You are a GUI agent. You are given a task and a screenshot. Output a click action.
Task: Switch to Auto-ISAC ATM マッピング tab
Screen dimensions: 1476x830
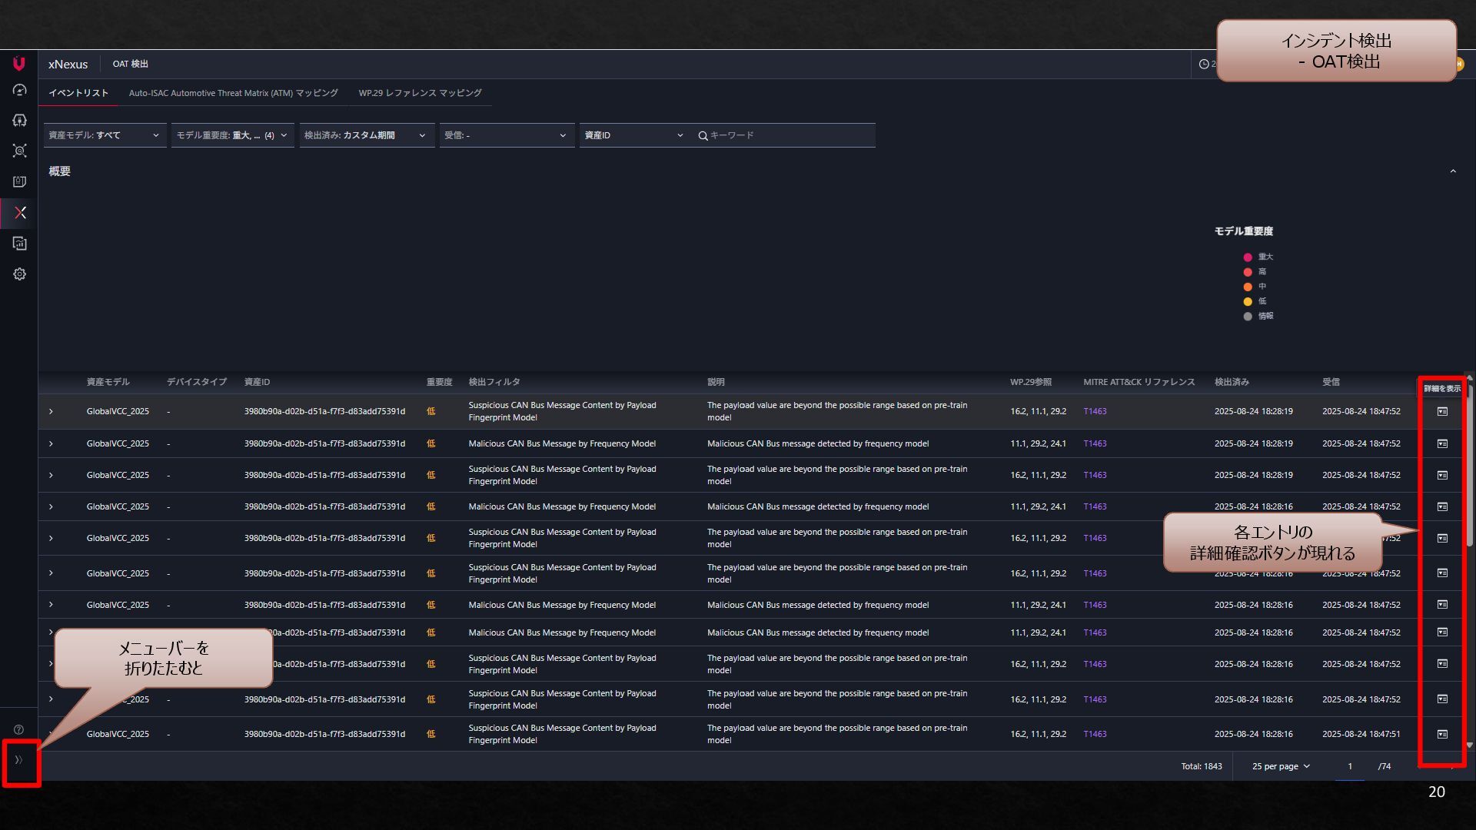click(233, 93)
